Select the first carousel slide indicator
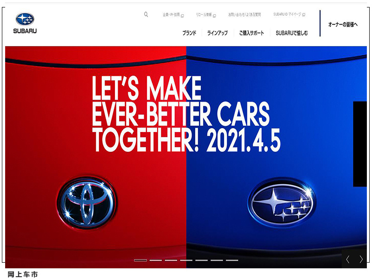The image size is (372, 279). [140, 260]
